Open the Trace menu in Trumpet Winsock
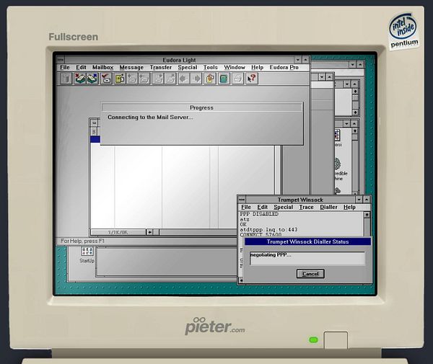 (306, 207)
